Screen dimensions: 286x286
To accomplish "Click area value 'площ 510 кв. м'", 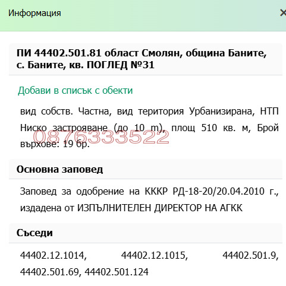I will [x=209, y=128].
